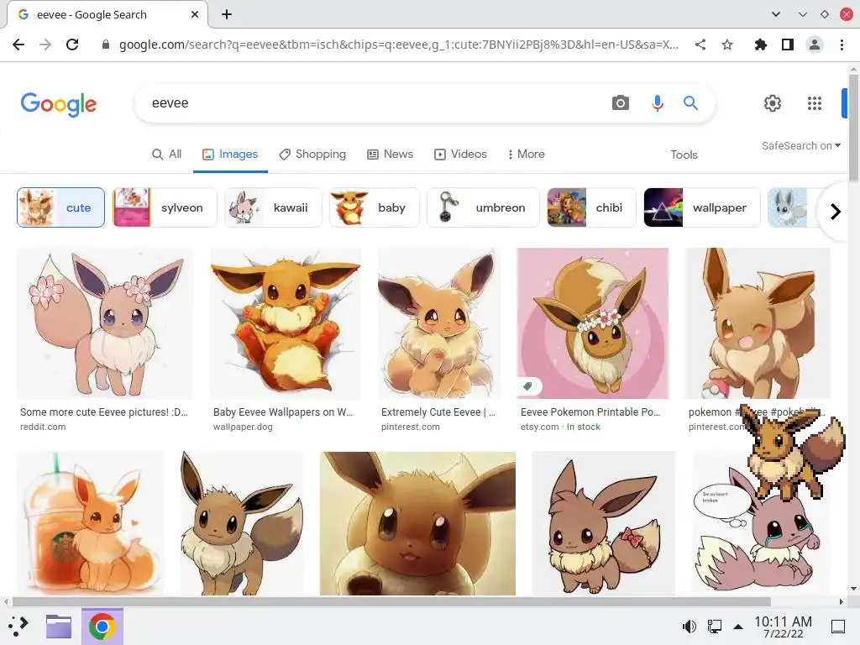Open the Baby Eevee Wallpapers link

tap(283, 412)
